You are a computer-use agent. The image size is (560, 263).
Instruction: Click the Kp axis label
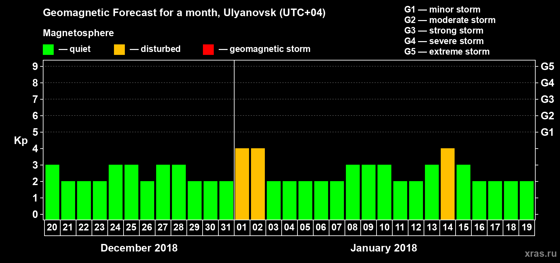pyautogui.click(x=21, y=141)
